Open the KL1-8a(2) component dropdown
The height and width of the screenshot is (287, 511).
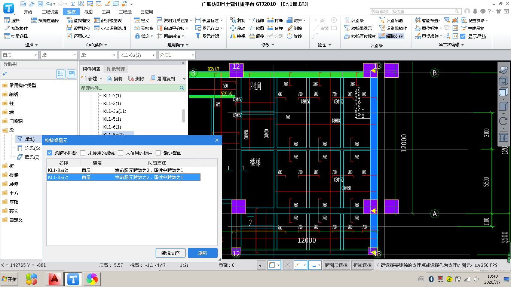pos(137,55)
